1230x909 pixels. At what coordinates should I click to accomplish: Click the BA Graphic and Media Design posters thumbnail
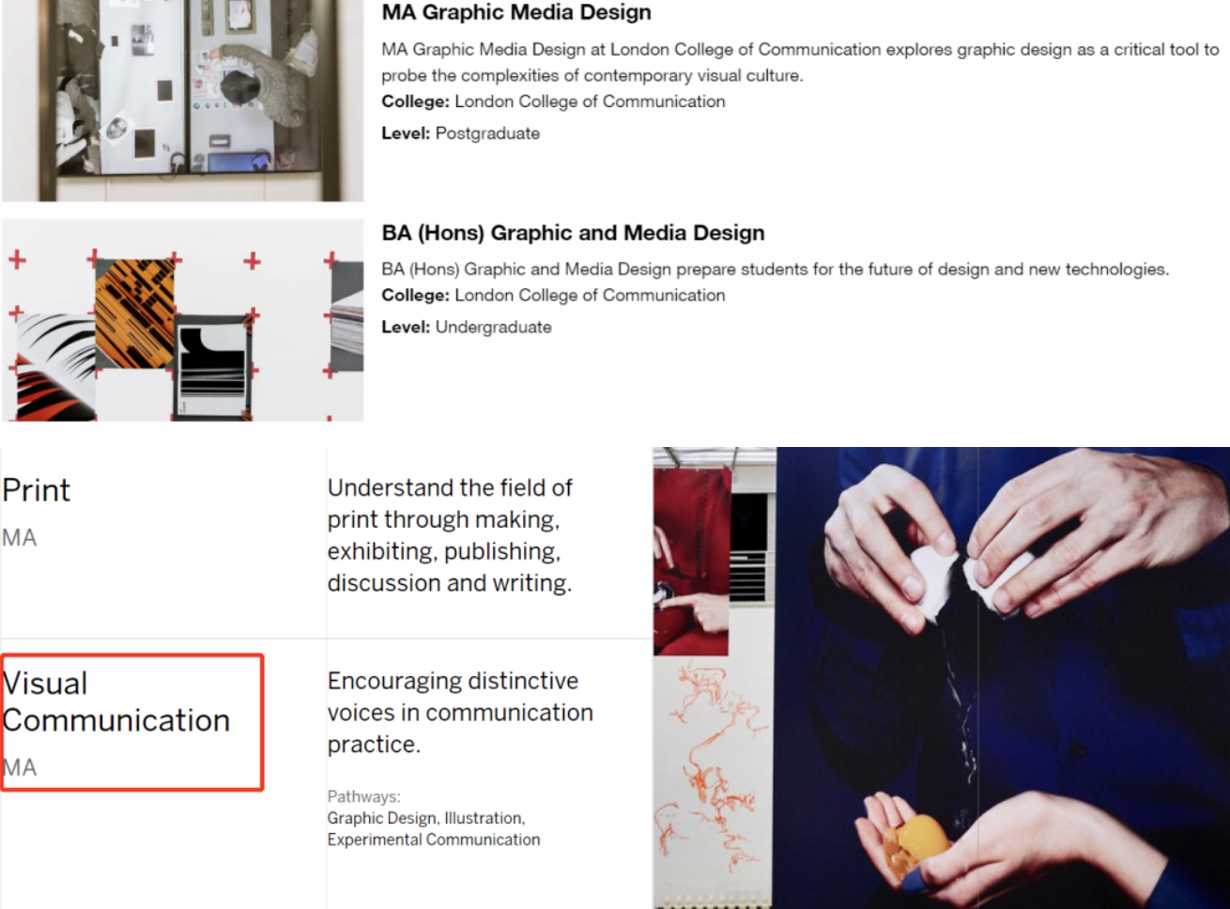point(182,320)
